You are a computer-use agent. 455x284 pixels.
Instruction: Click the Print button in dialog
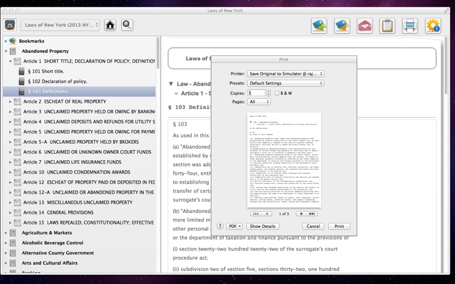pos(339,226)
